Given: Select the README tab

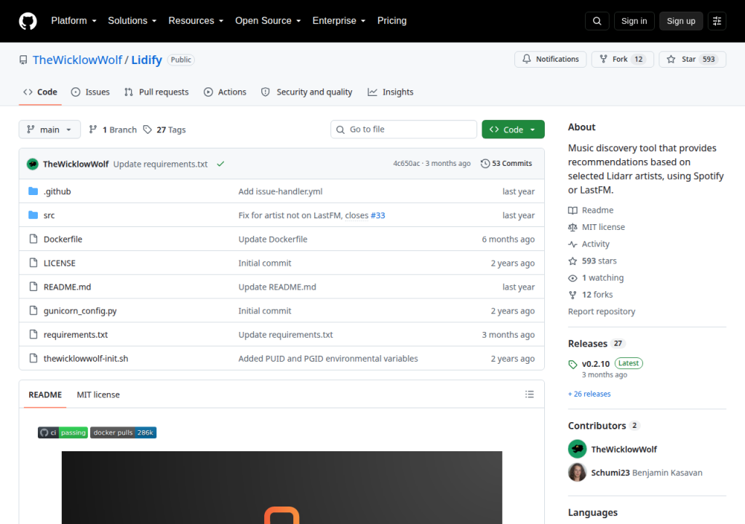Looking at the screenshot, I should click(45, 394).
